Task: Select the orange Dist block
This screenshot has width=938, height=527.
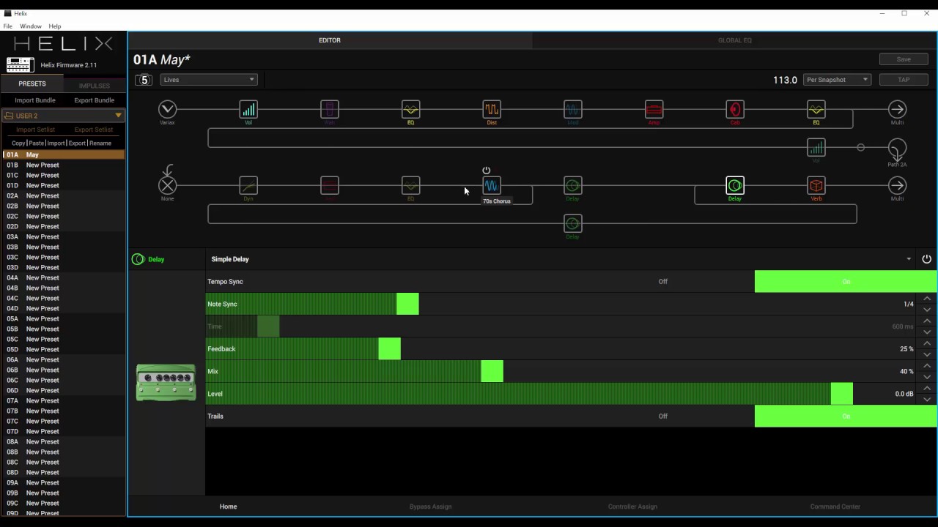Action: (x=492, y=110)
